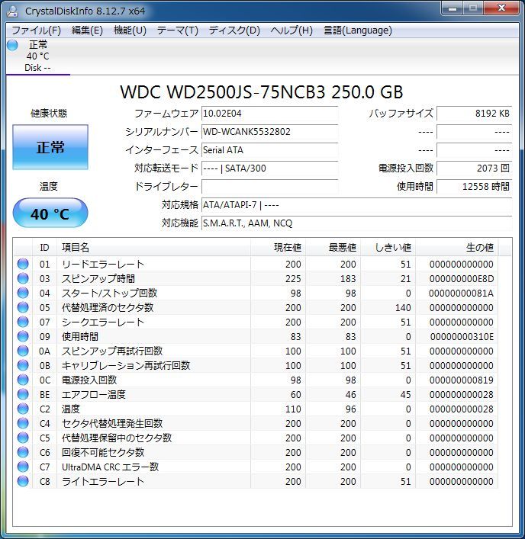The image size is (525, 539).
Task: Click the power-on count value 2073 回
Action: coord(475,168)
